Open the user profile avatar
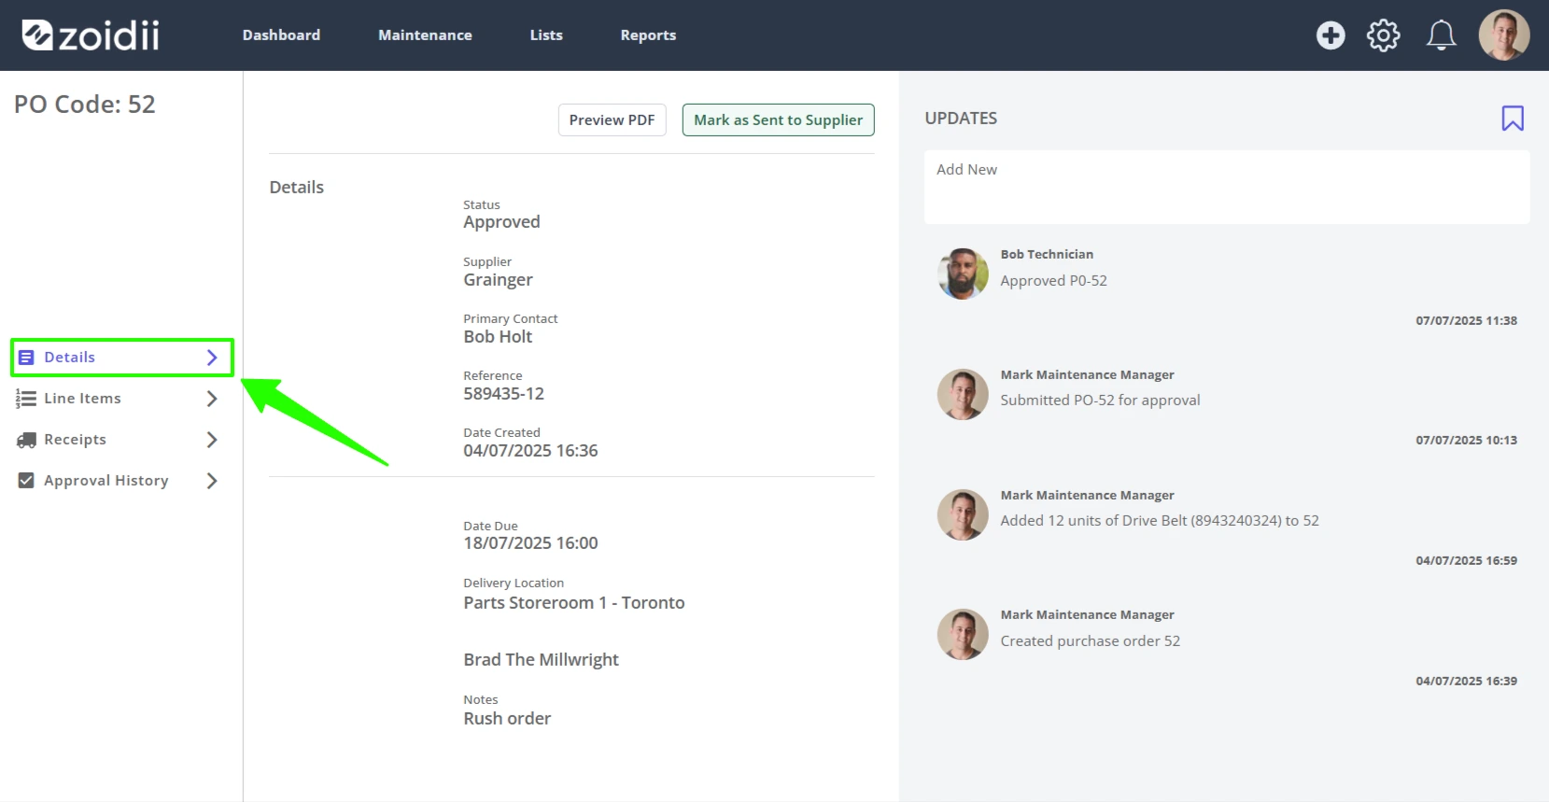 point(1504,35)
